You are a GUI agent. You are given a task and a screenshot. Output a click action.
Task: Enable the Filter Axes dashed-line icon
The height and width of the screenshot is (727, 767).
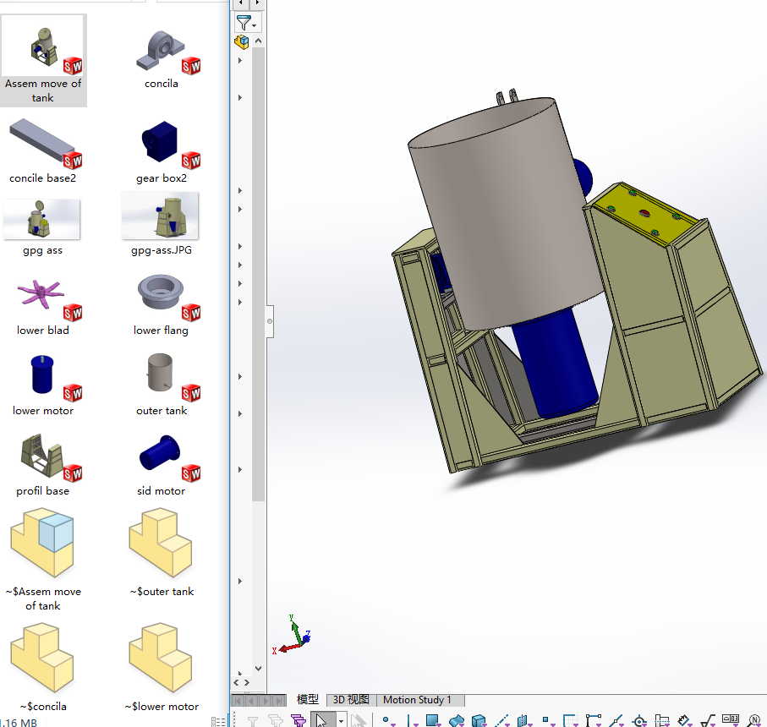(501, 720)
